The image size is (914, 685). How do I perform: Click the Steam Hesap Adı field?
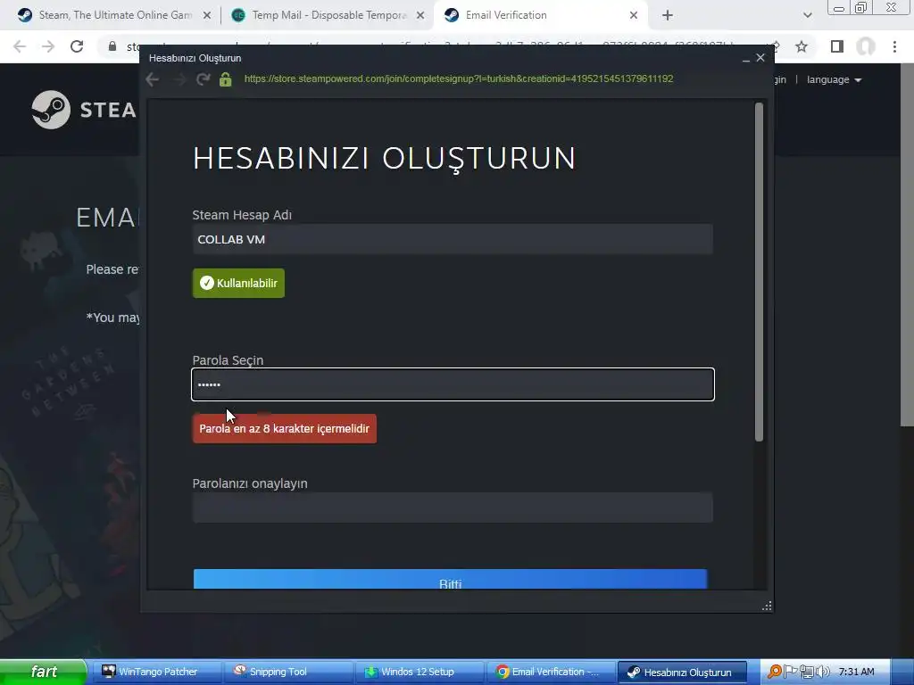453,239
